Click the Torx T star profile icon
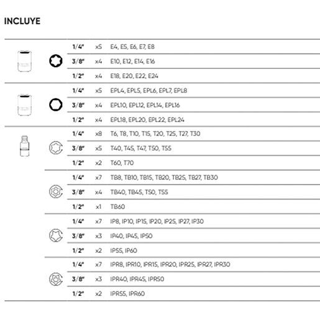The image size is (320, 320). coord(56,148)
